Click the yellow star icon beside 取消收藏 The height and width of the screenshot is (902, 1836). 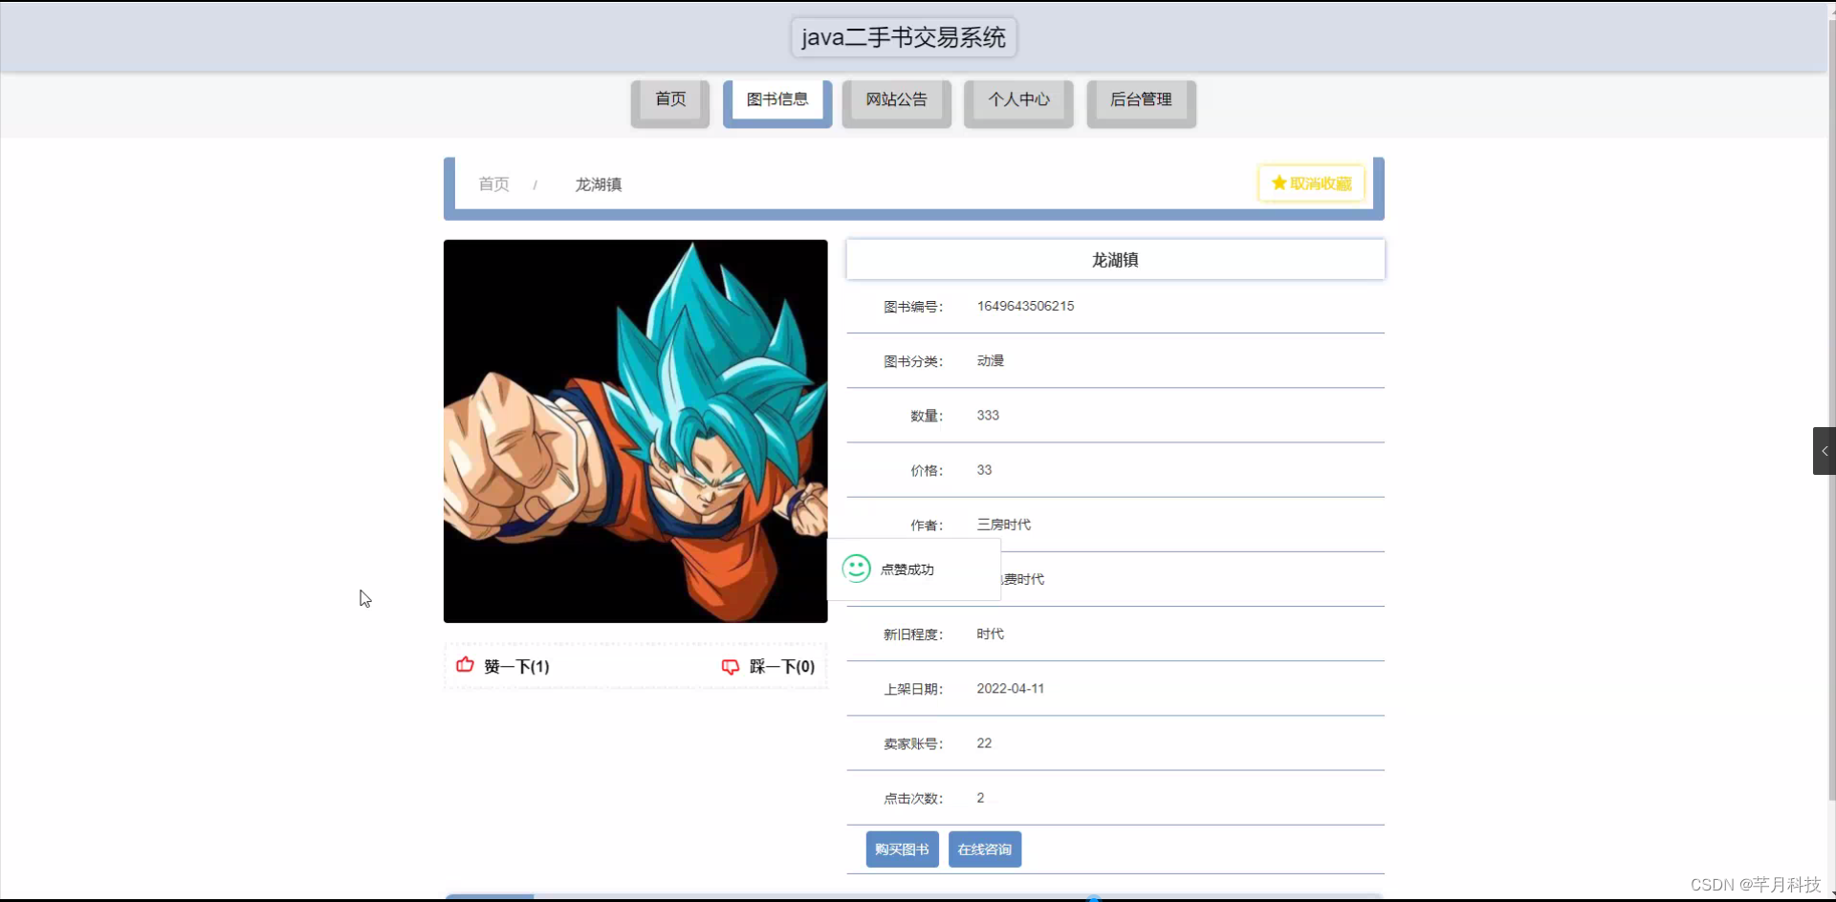1279,183
